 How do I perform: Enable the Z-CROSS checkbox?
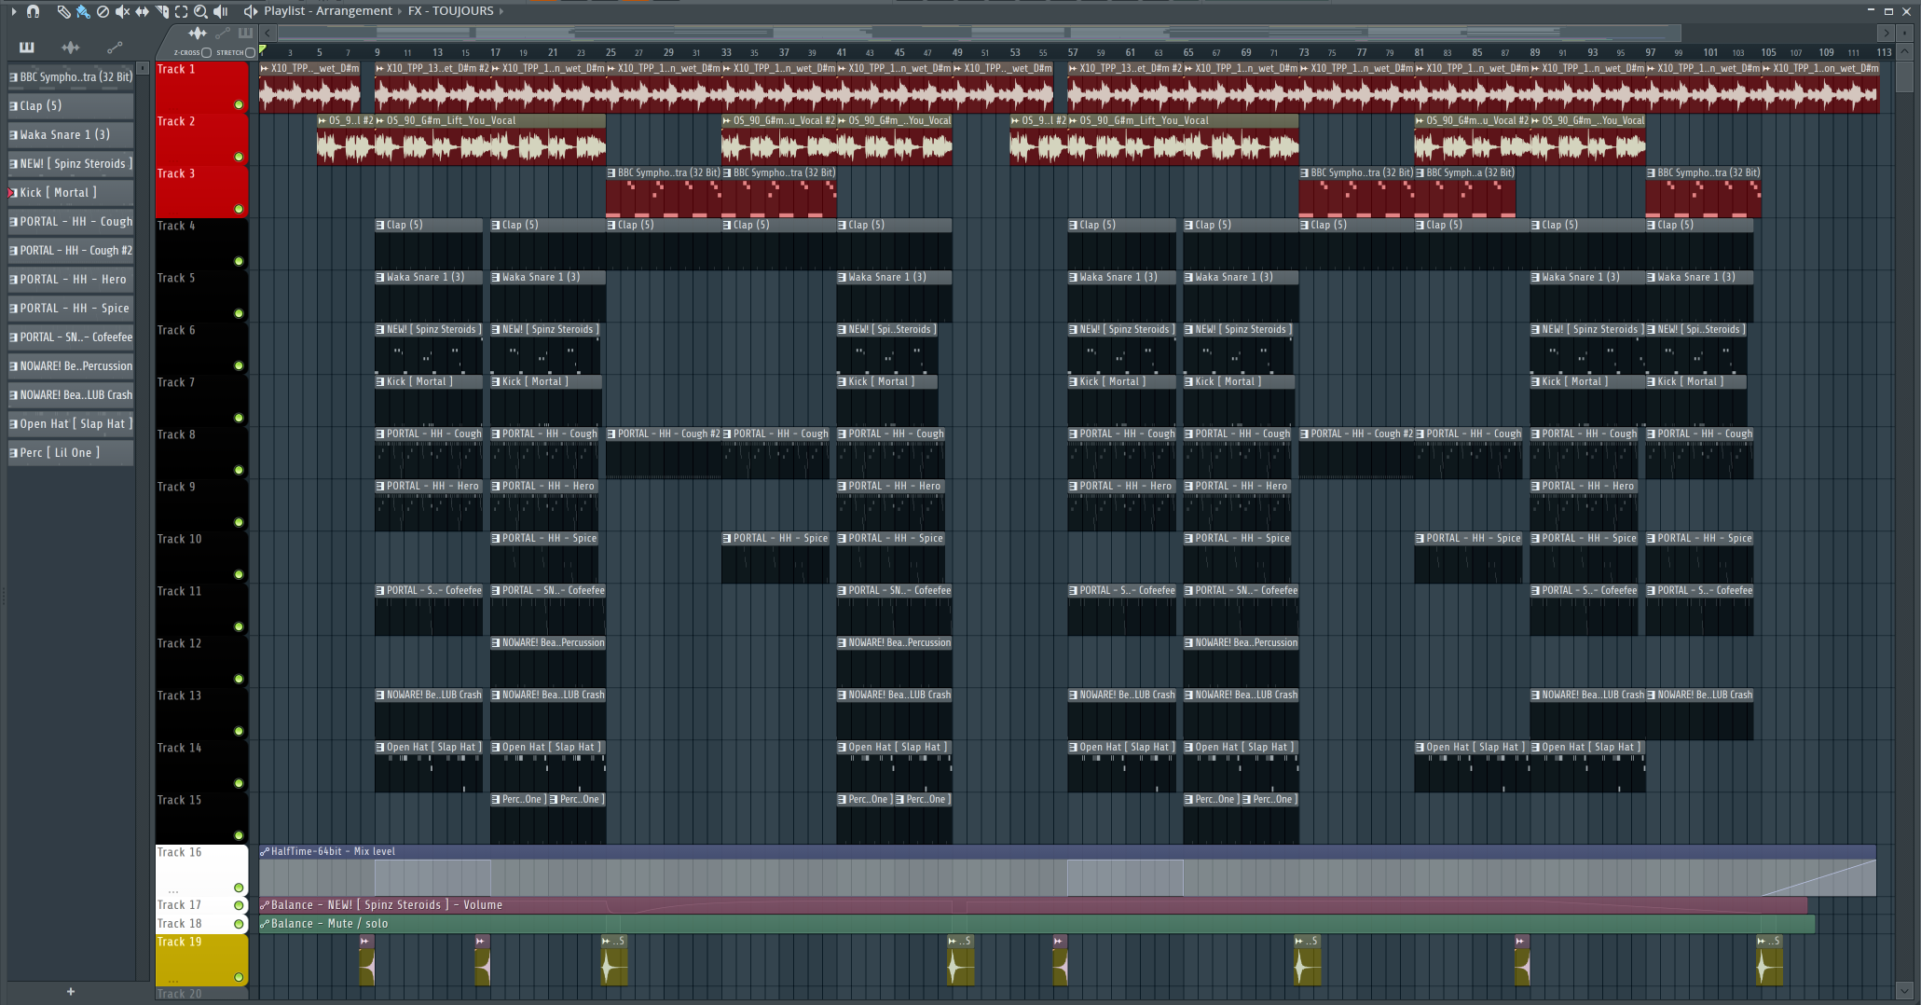[x=207, y=52]
